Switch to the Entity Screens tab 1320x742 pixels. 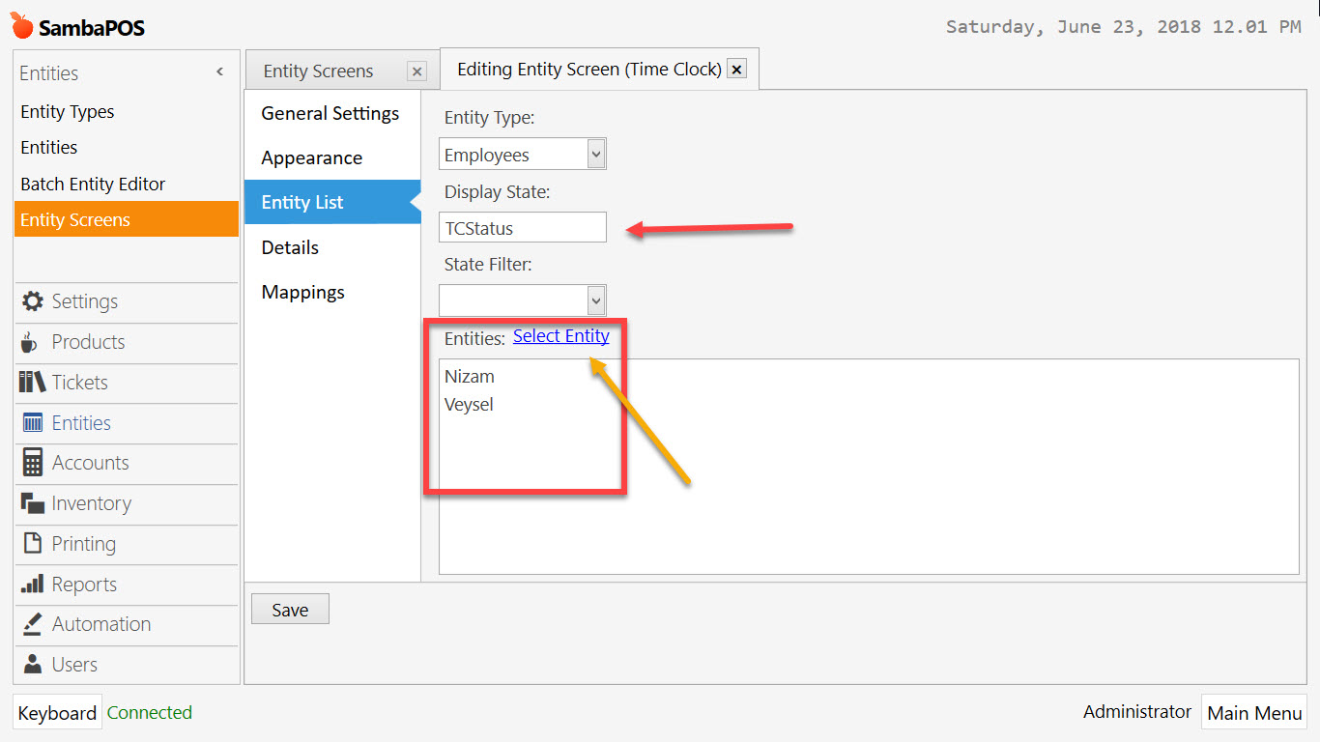pos(319,70)
